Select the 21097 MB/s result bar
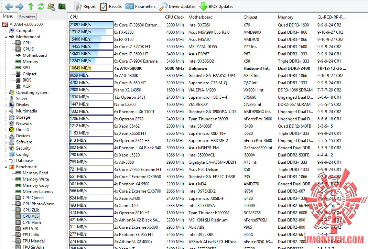 pyautogui.click(x=91, y=25)
